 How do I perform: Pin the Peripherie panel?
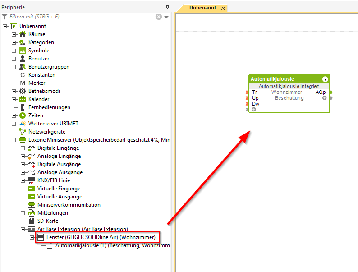[167, 7]
